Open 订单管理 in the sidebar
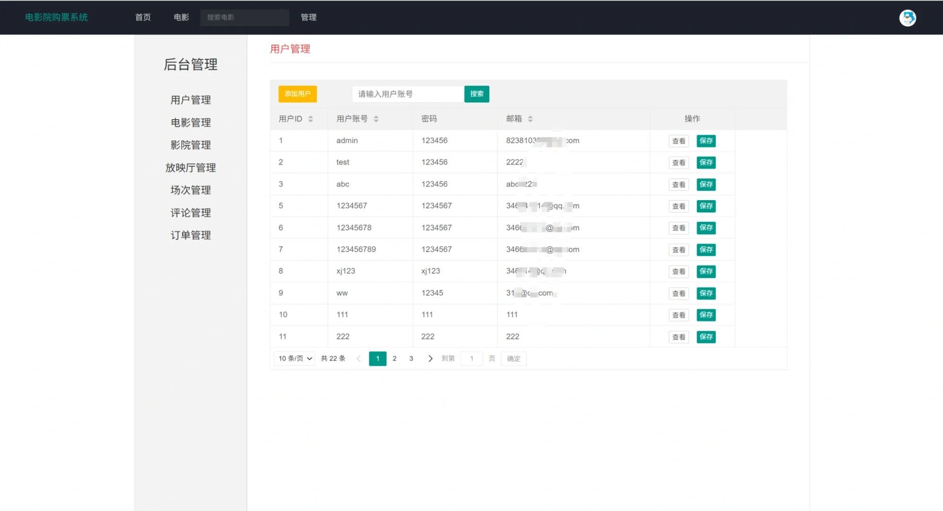 [x=191, y=235]
